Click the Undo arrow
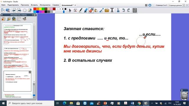This screenshot has width=189, height=106. point(123,10)
